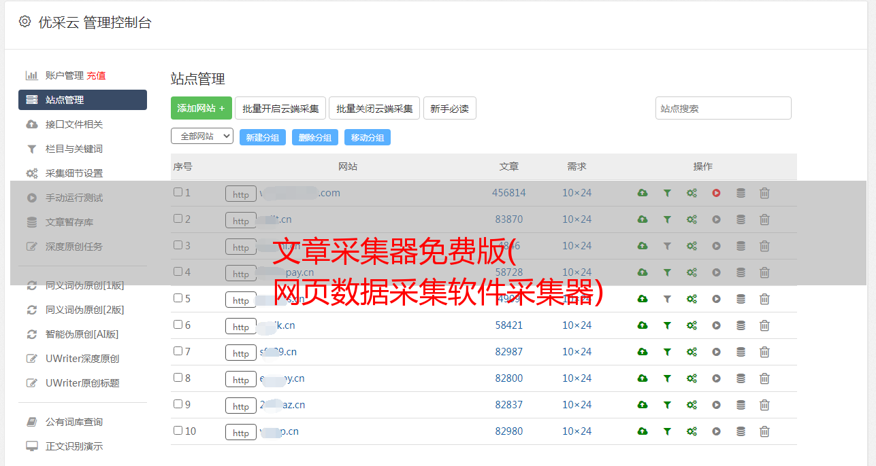This screenshot has width=876, height=466.
Task: Open the 全部网站 group dropdown
Action: click(201, 137)
